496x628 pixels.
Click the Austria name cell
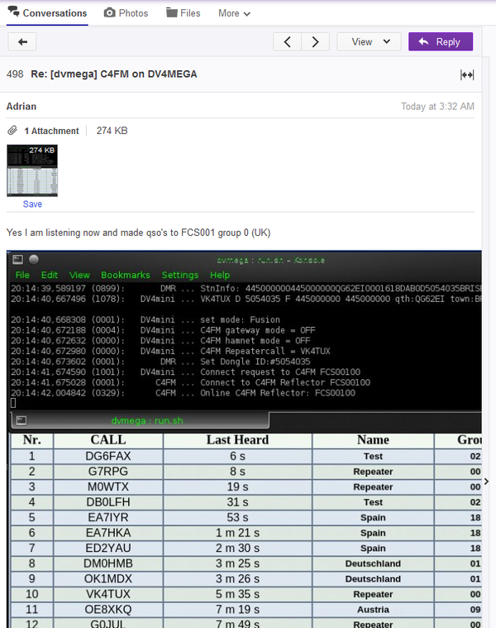(373, 609)
